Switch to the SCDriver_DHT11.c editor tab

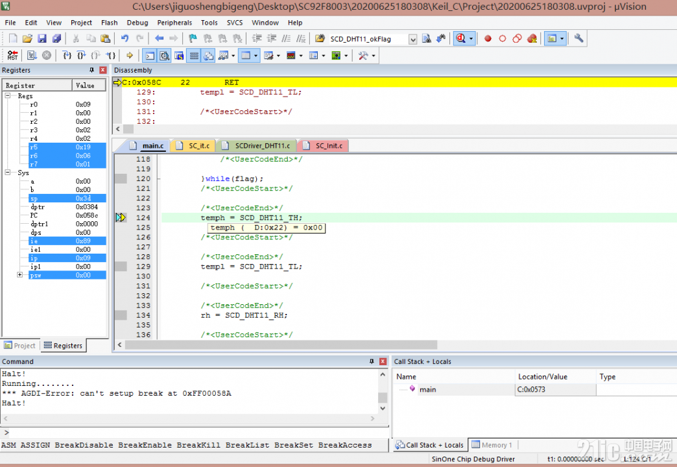(257, 146)
